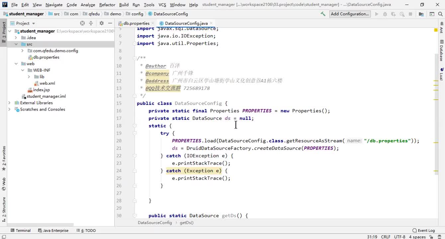The height and width of the screenshot is (239, 445).
Task: Open Project panel settings gear
Action: coord(102,23)
